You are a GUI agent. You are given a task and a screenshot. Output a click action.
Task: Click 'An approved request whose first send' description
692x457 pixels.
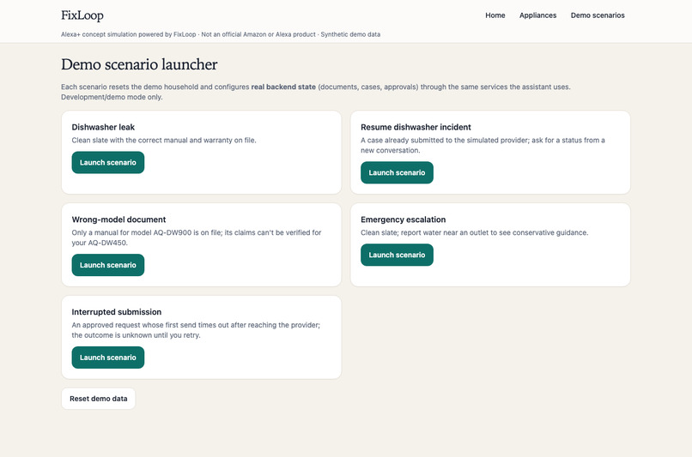196,330
